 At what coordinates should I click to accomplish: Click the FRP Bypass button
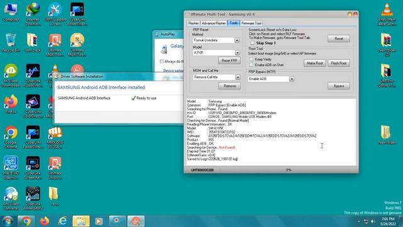click(x=339, y=86)
